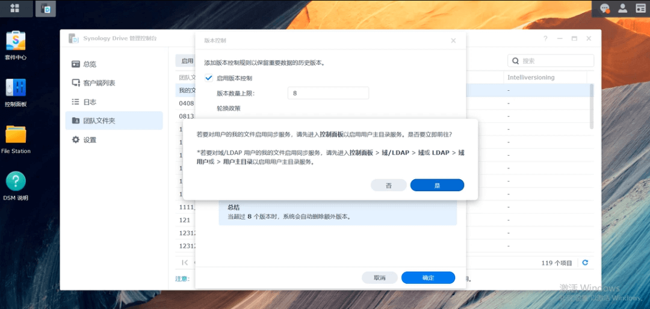The image size is (650, 309).
Task: Open the 套件中心 desktop icon
Action: tap(16, 46)
